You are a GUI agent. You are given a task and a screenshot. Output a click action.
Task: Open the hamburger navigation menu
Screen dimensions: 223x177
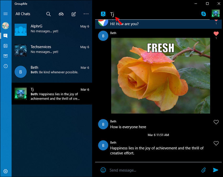coord(6,14)
